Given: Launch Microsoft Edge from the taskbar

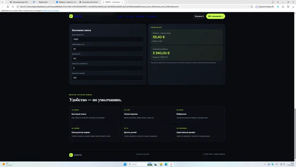Looking at the screenshot, I should (166, 164).
